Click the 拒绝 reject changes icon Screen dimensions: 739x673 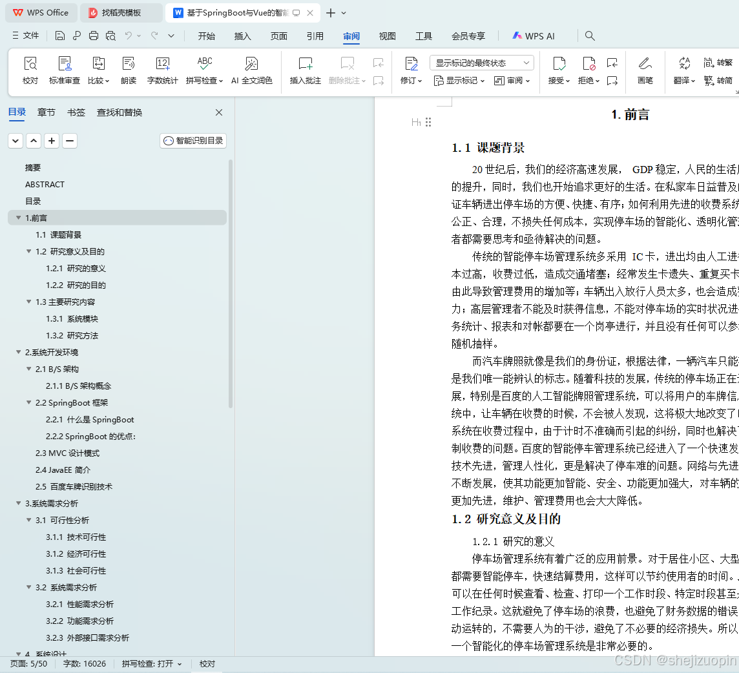(x=588, y=70)
